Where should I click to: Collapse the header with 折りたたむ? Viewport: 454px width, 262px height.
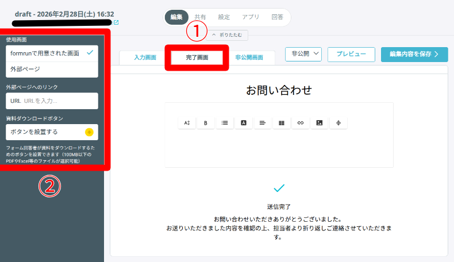[x=228, y=35]
